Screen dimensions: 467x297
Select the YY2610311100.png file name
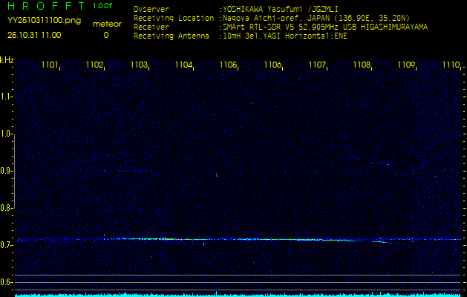44,21
